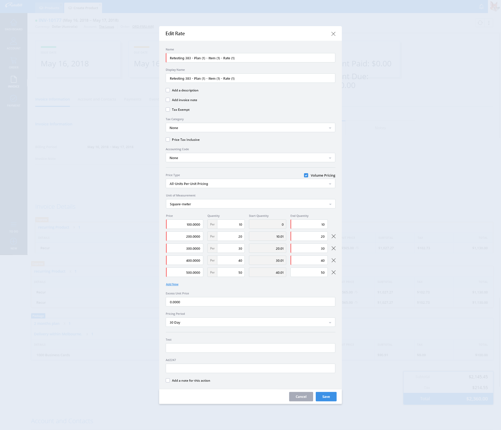Delete the 300.0000 price tier row
Screen dimensions: 501x430
pos(333,248)
